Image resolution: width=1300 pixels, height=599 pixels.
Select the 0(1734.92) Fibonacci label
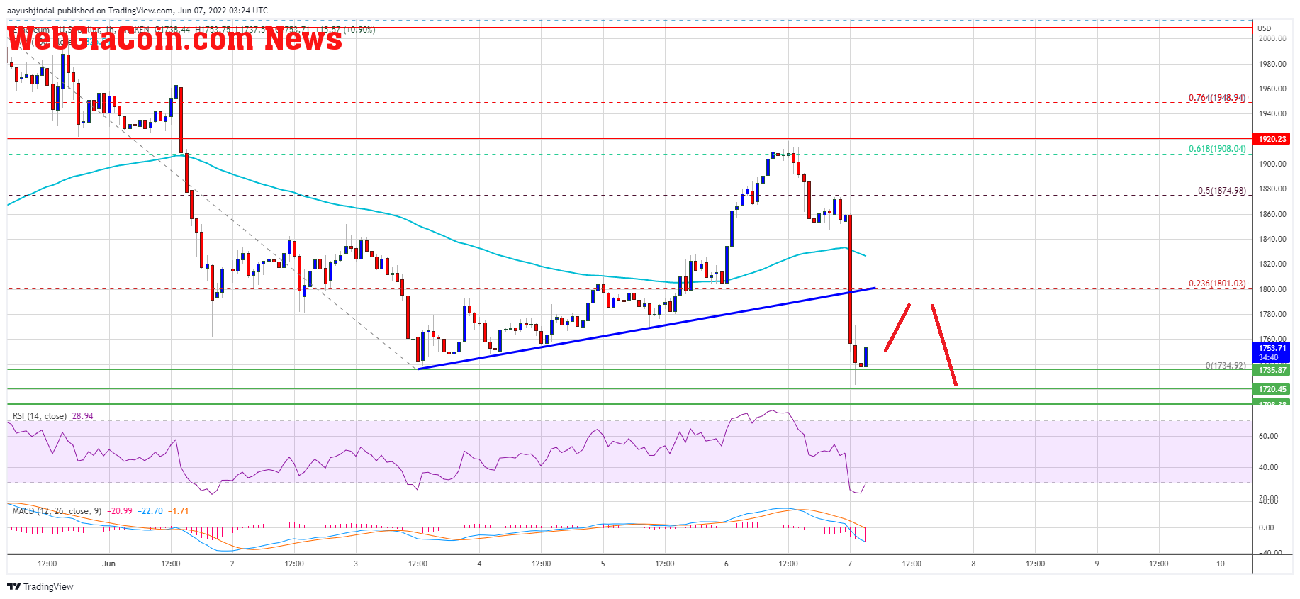pos(1226,366)
